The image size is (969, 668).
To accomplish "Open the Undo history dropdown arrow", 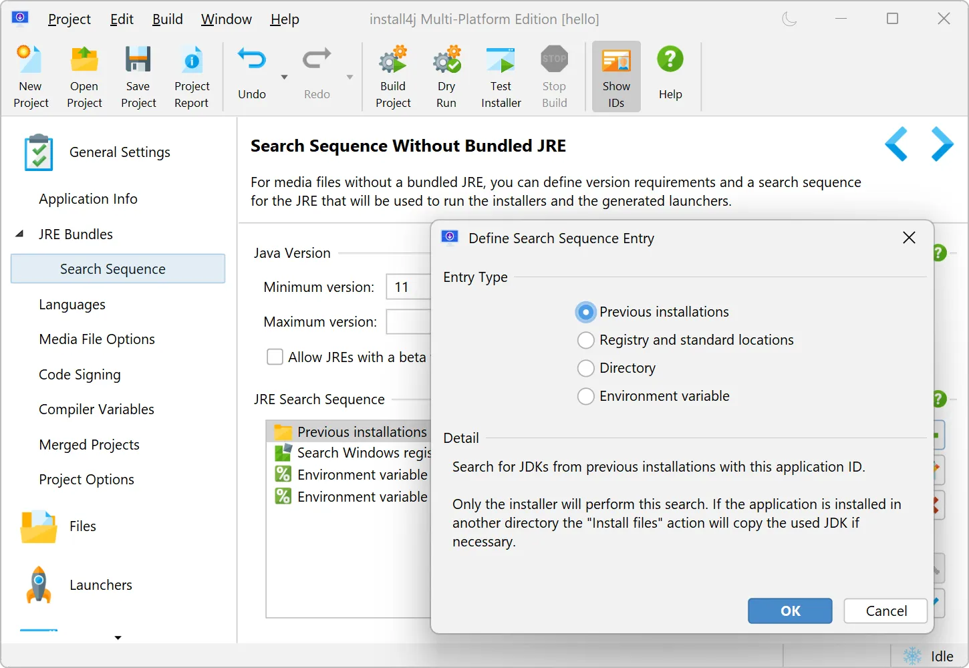I will click(284, 77).
